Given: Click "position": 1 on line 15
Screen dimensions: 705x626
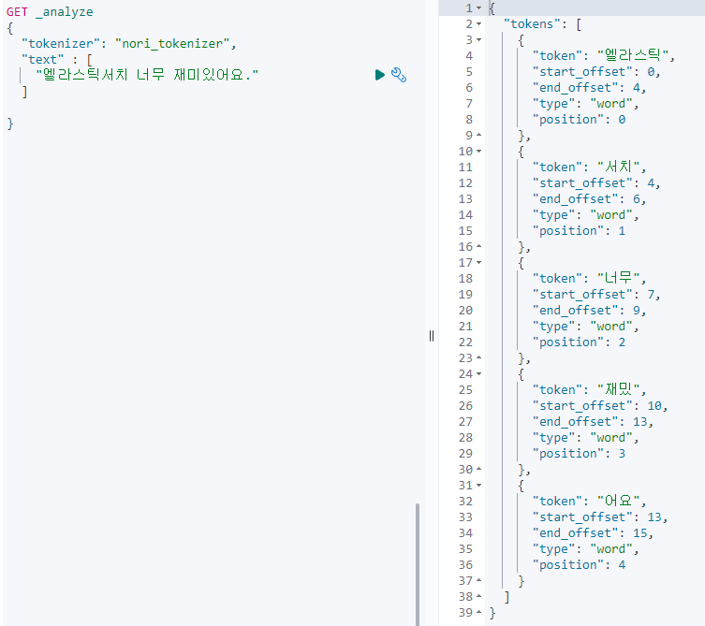Looking at the screenshot, I should 580,231.
